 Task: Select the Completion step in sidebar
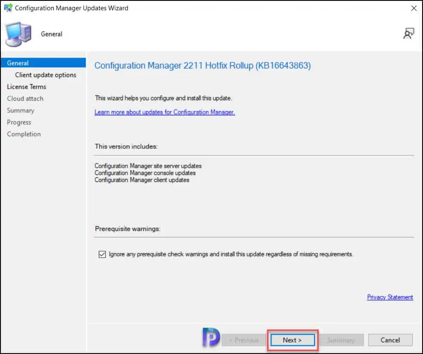point(24,134)
